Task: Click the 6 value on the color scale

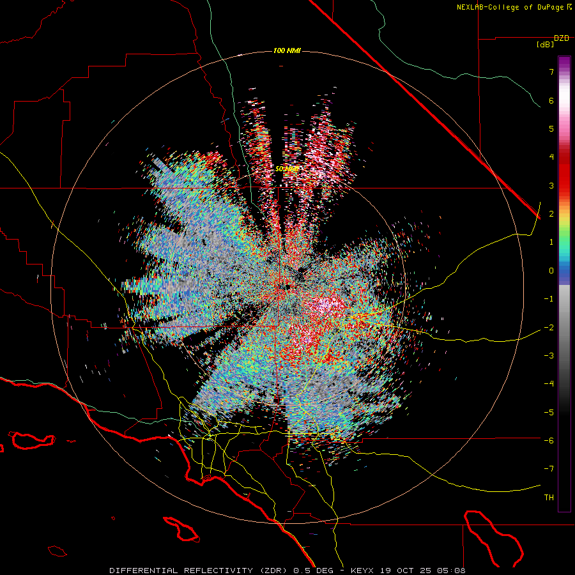Action: pos(551,100)
